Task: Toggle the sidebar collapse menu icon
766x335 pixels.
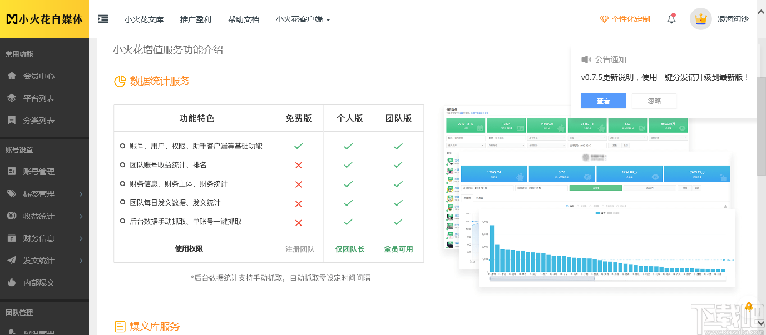Action: [103, 19]
